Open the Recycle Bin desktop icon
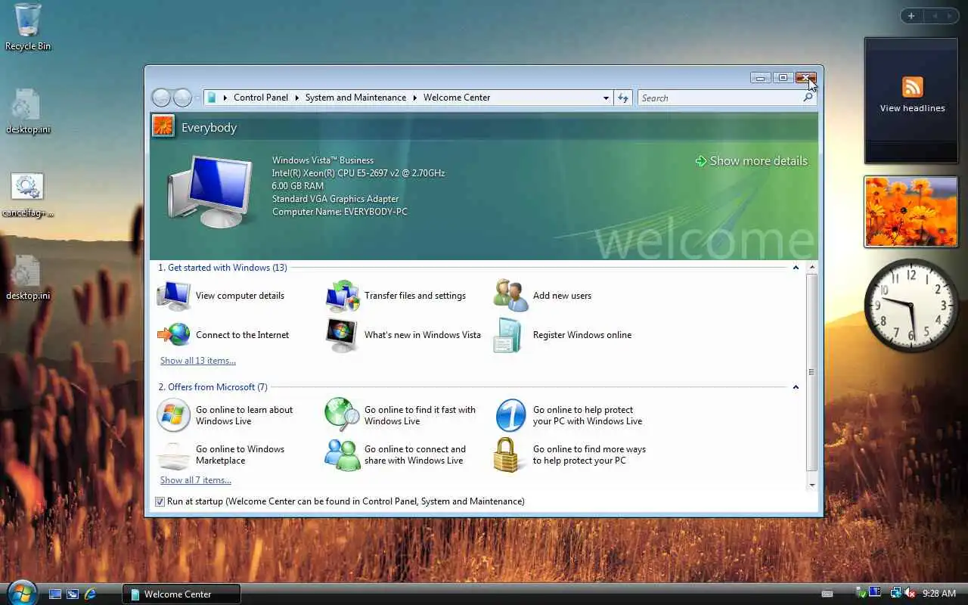 pyautogui.click(x=28, y=27)
